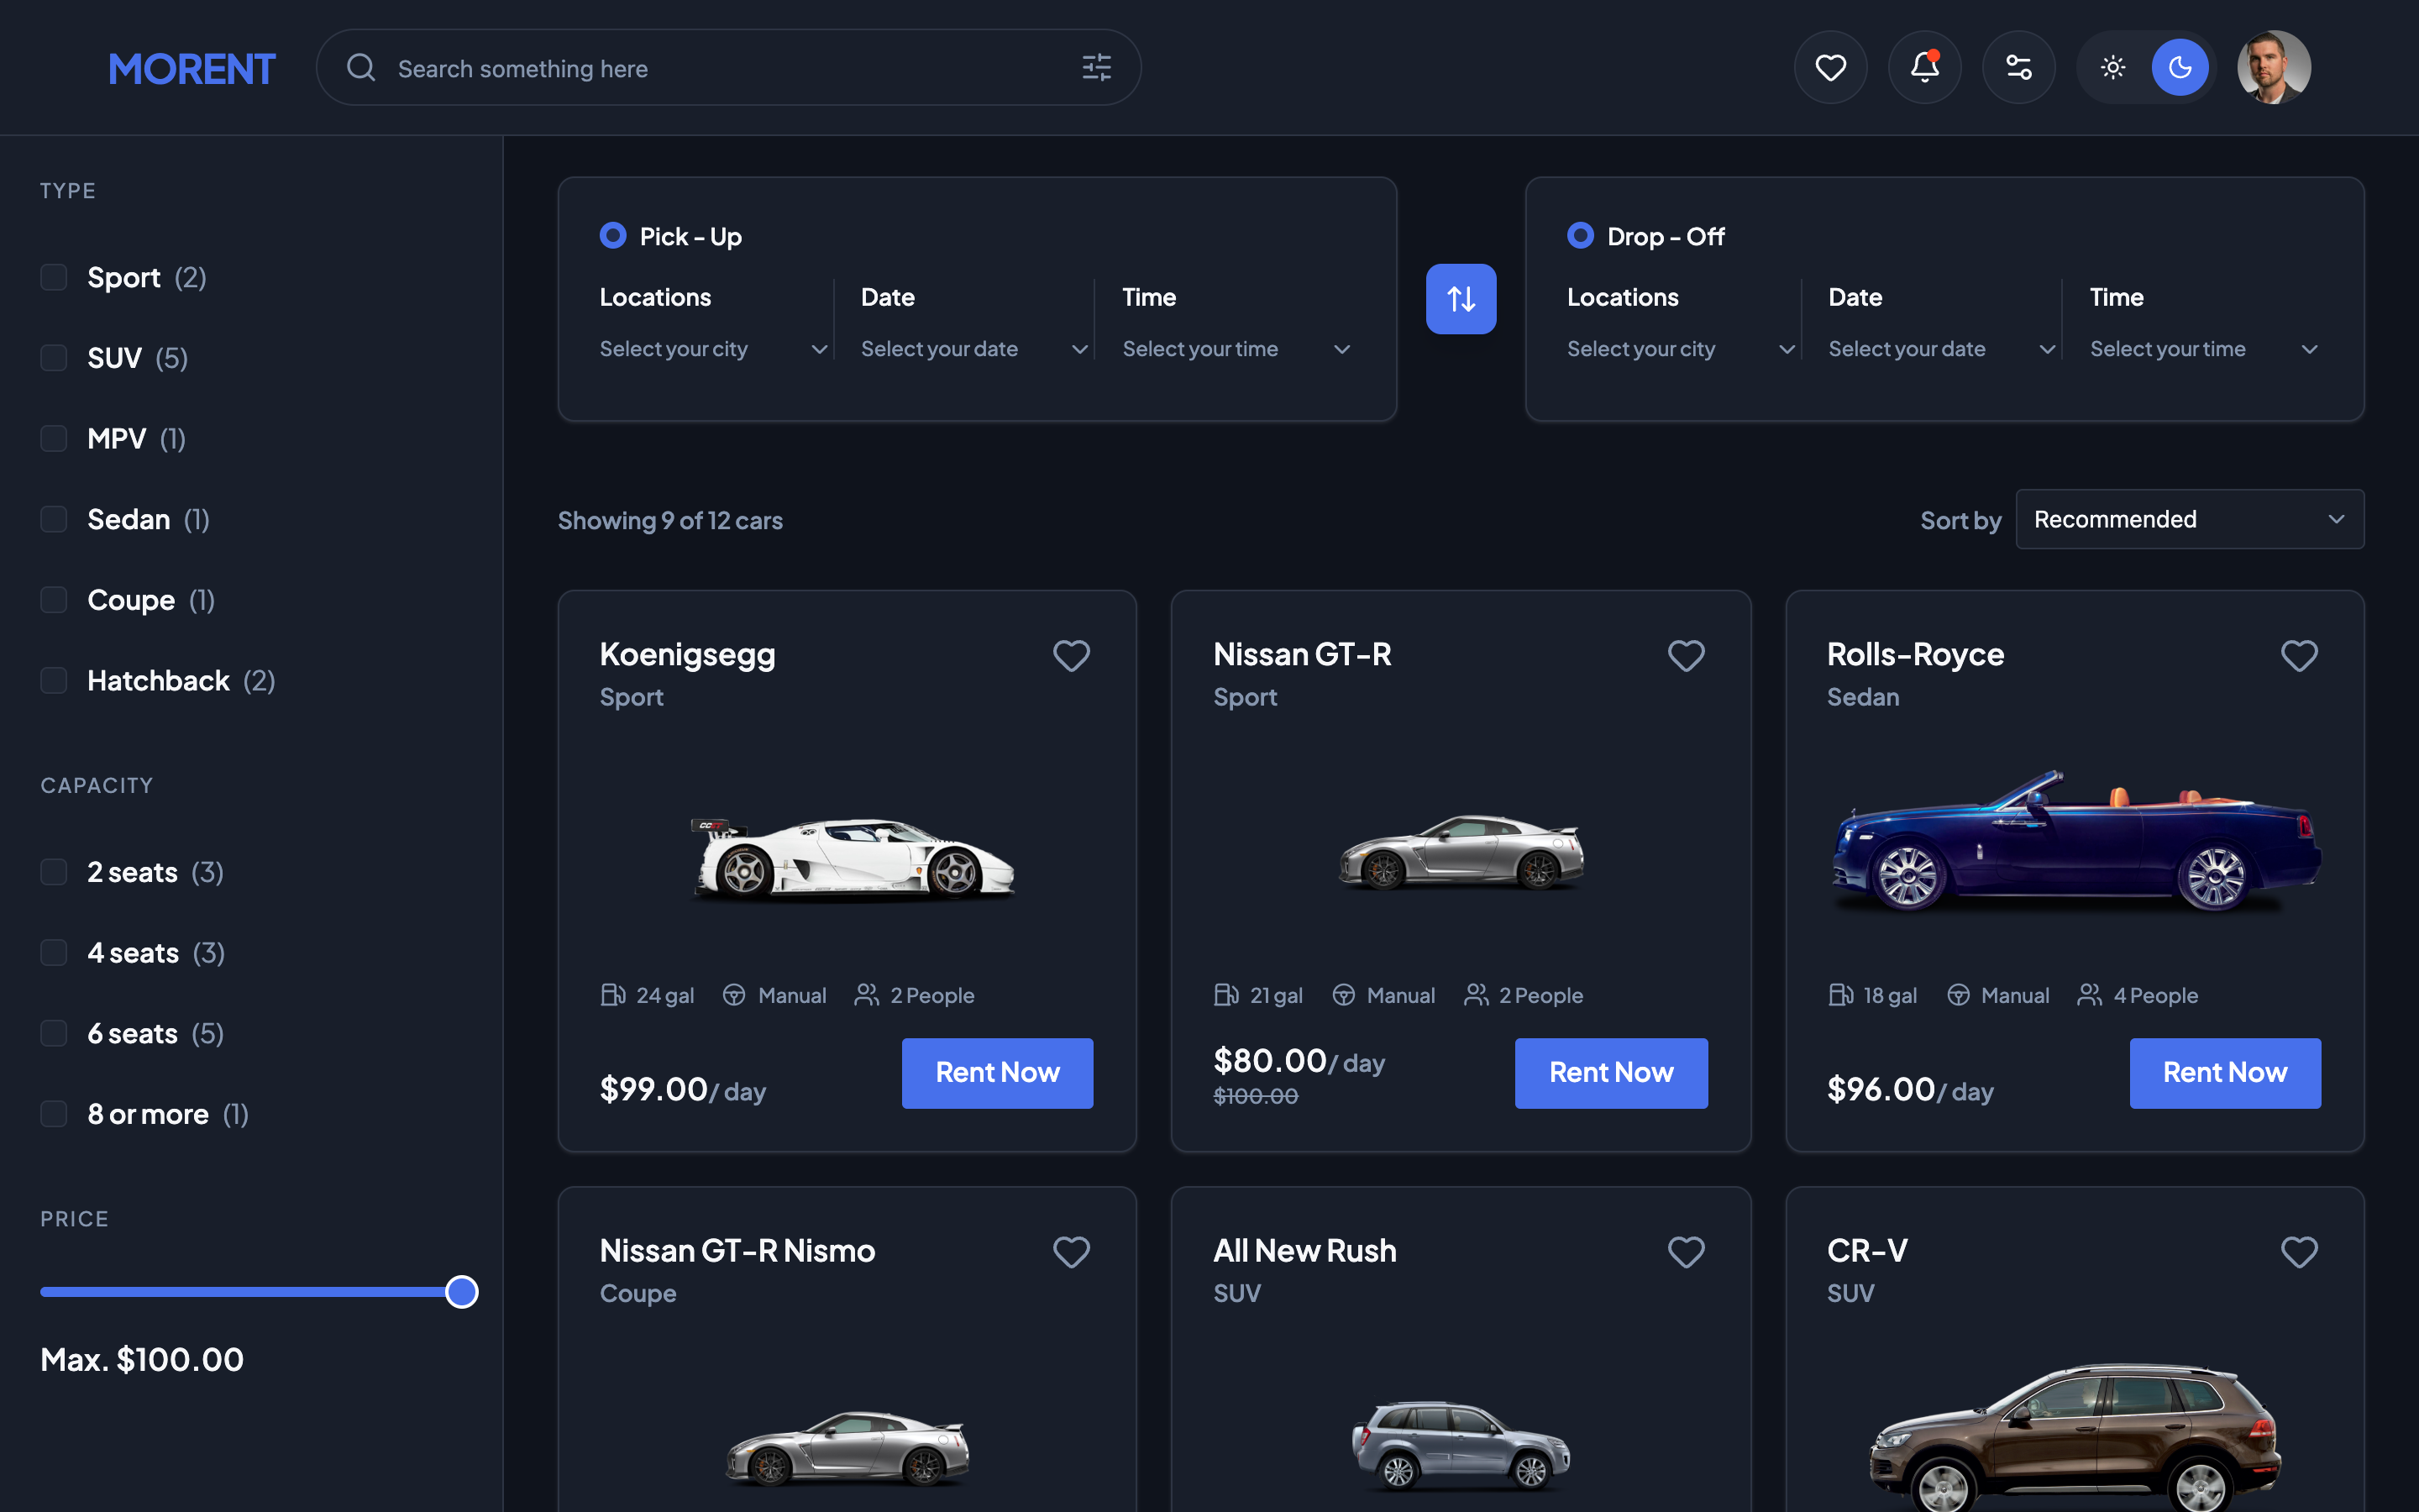This screenshot has width=2419, height=1512.
Task: Click Rent Now for Nissan GT-R
Action: [x=1610, y=1073]
